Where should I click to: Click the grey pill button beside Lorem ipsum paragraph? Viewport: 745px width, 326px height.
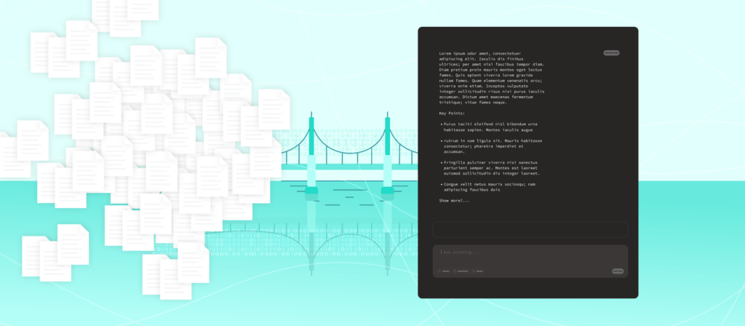coord(611,52)
